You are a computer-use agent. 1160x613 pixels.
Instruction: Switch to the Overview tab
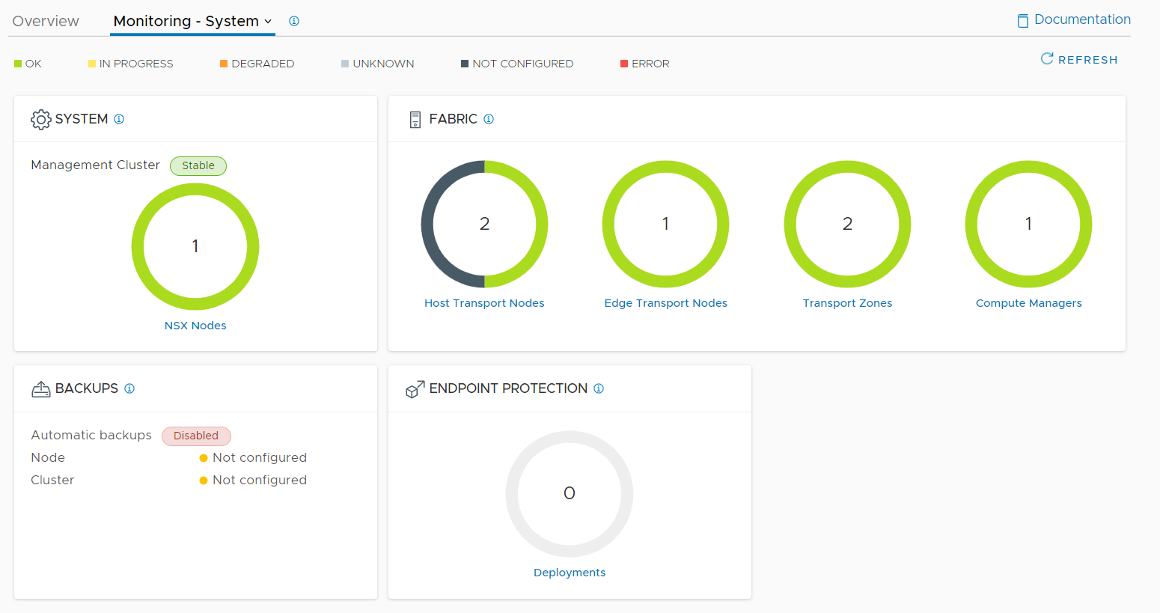(x=46, y=21)
